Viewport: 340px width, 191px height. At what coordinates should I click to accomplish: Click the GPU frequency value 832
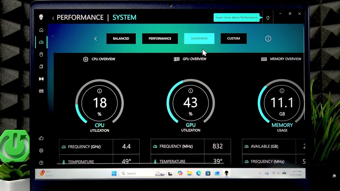pyautogui.click(x=218, y=146)
